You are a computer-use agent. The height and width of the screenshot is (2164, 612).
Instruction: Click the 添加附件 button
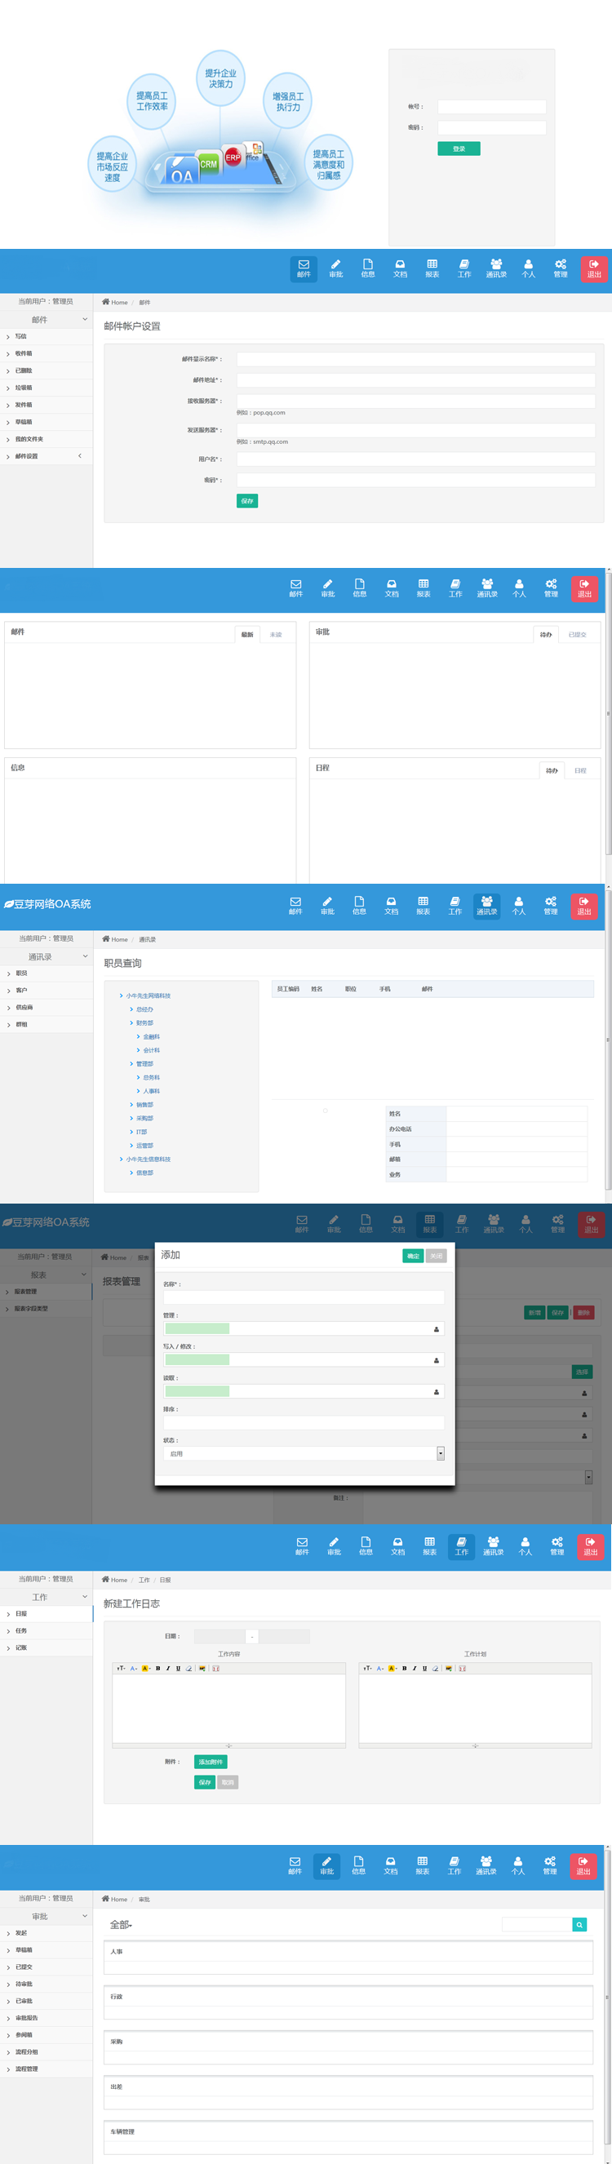coord(211,1762)
